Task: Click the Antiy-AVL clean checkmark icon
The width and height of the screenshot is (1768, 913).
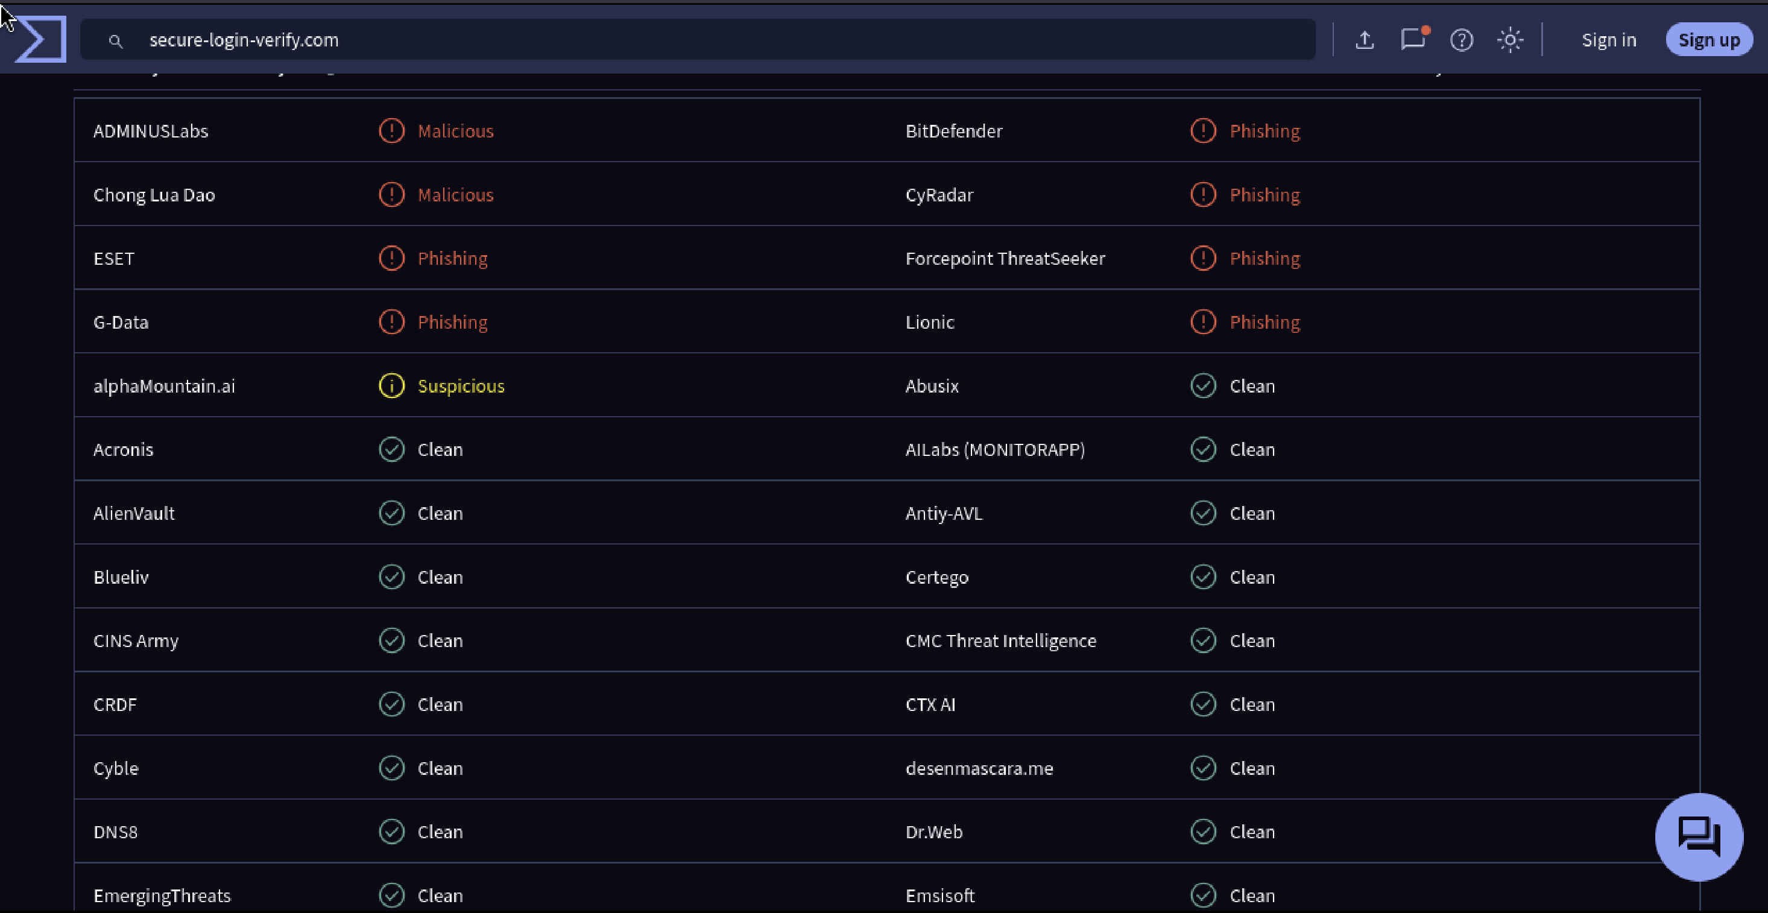Action: tap(1203, 513)
